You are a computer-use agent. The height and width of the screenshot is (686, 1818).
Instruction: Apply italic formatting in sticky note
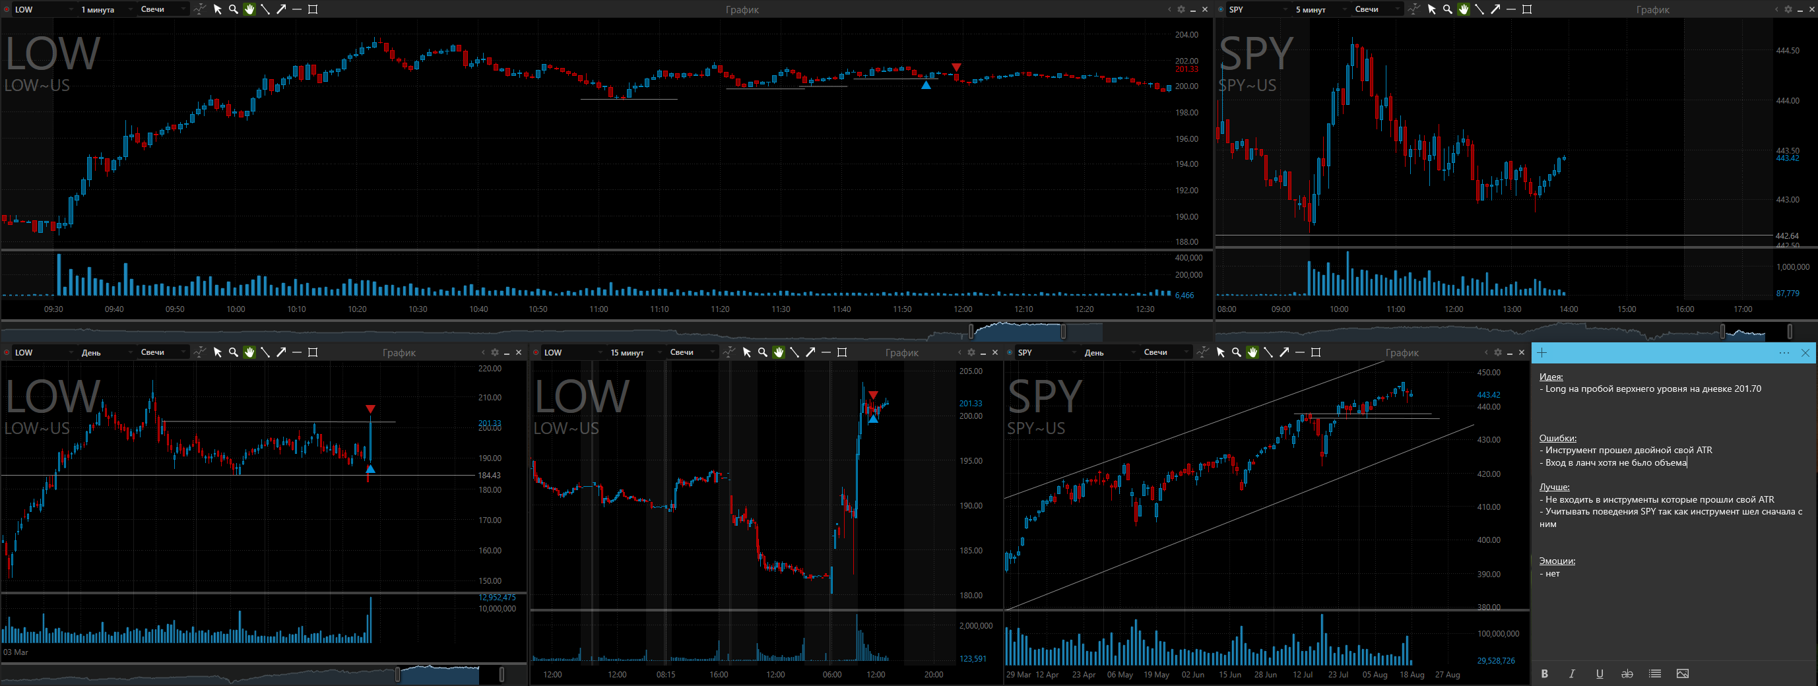coord(1572,673)
